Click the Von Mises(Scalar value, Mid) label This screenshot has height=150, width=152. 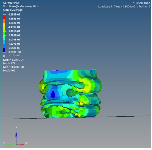21,6
